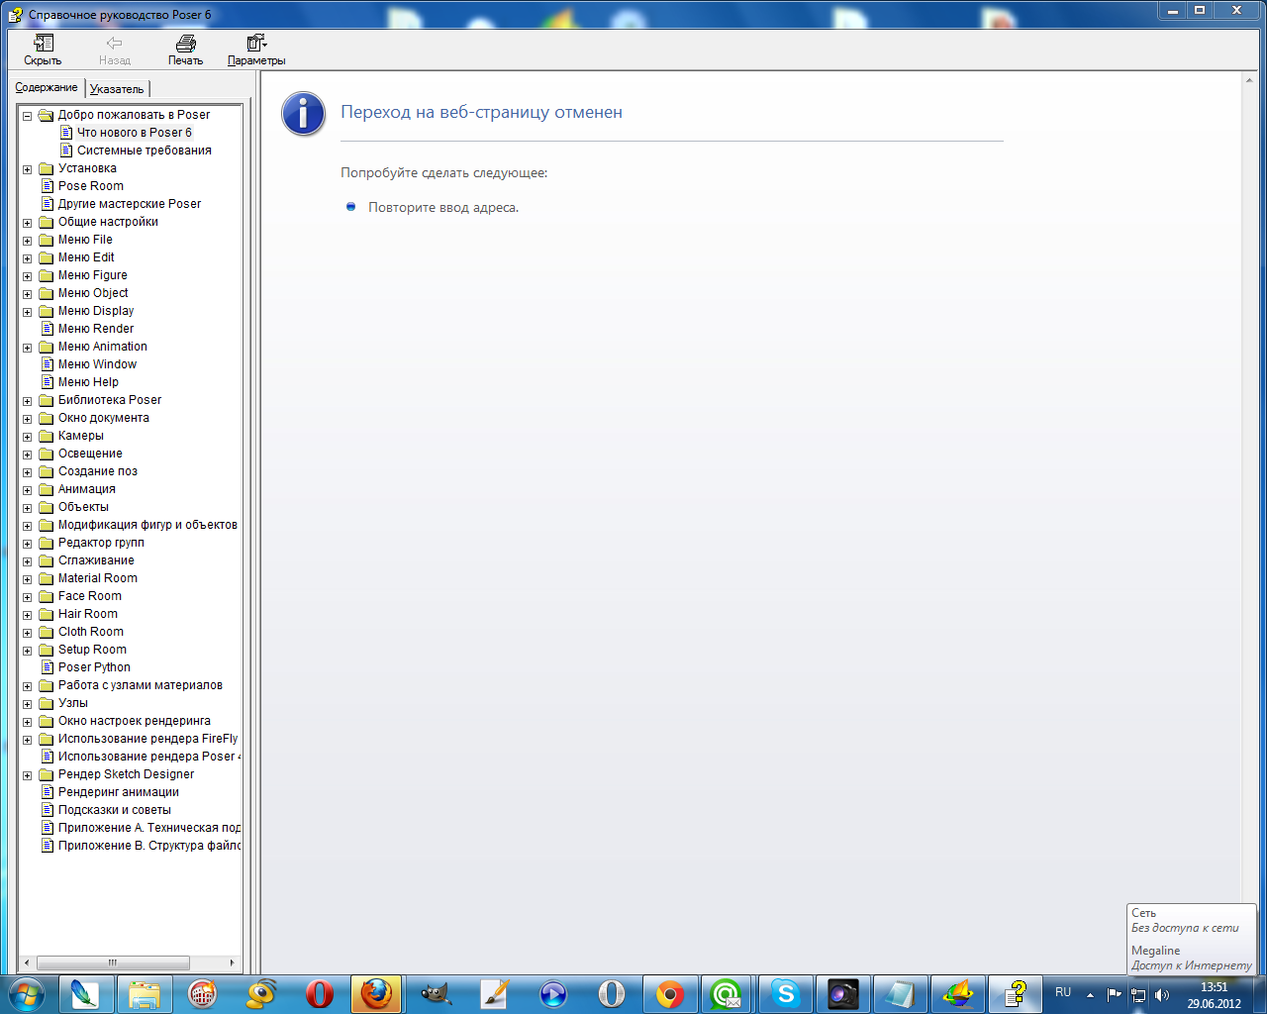
Task: Click the folder icon beside Face Room
Action: pos(46,596)
